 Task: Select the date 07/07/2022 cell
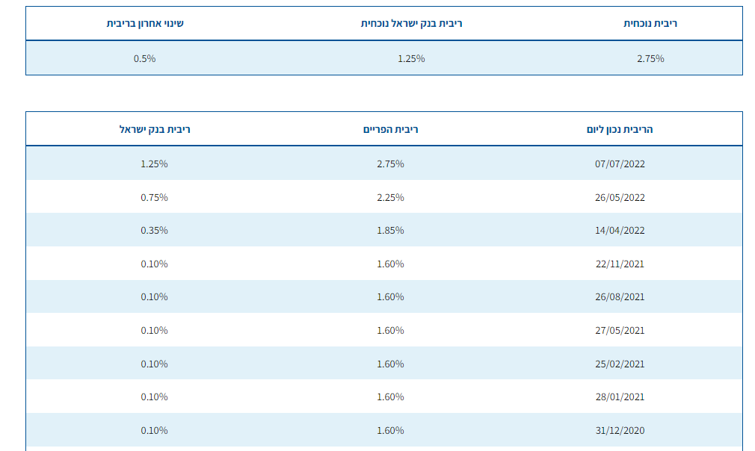point(620,164)
